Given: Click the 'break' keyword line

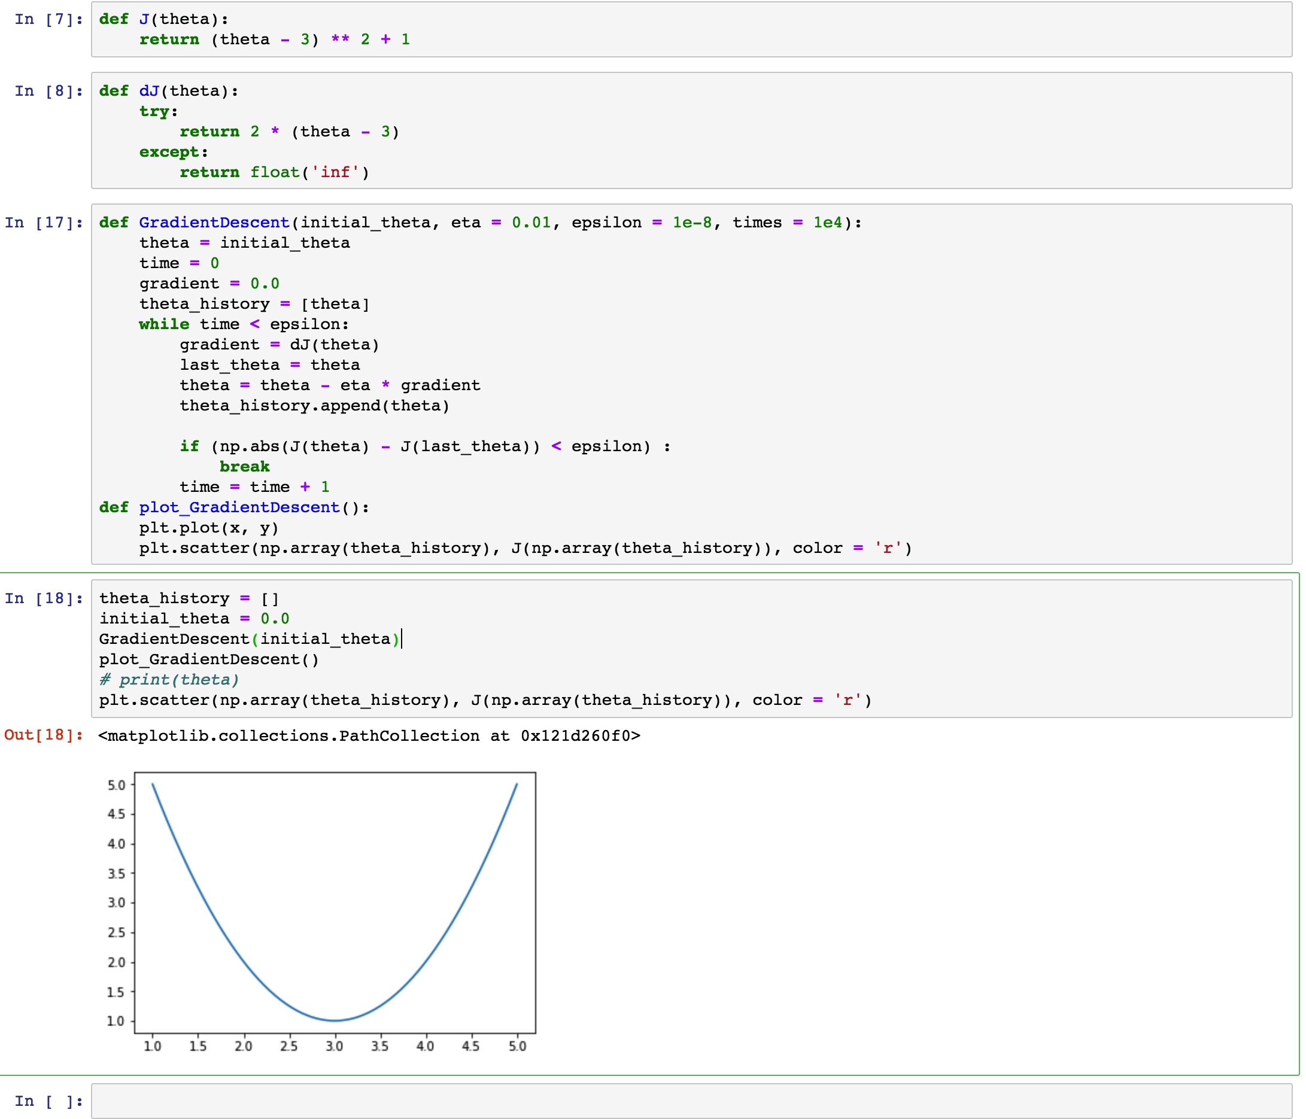Looking at the screenshot, I should point(245,467).
